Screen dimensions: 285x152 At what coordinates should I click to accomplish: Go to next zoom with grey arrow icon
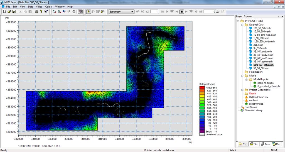pyautogui.click(x=69, y=12)
